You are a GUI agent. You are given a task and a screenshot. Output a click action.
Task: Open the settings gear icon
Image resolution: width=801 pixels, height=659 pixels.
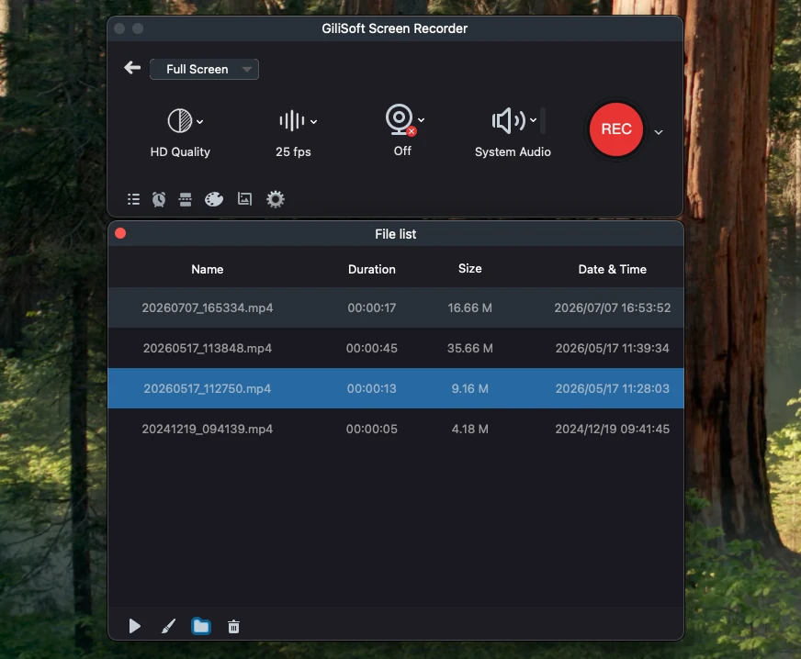pos(276,199)
